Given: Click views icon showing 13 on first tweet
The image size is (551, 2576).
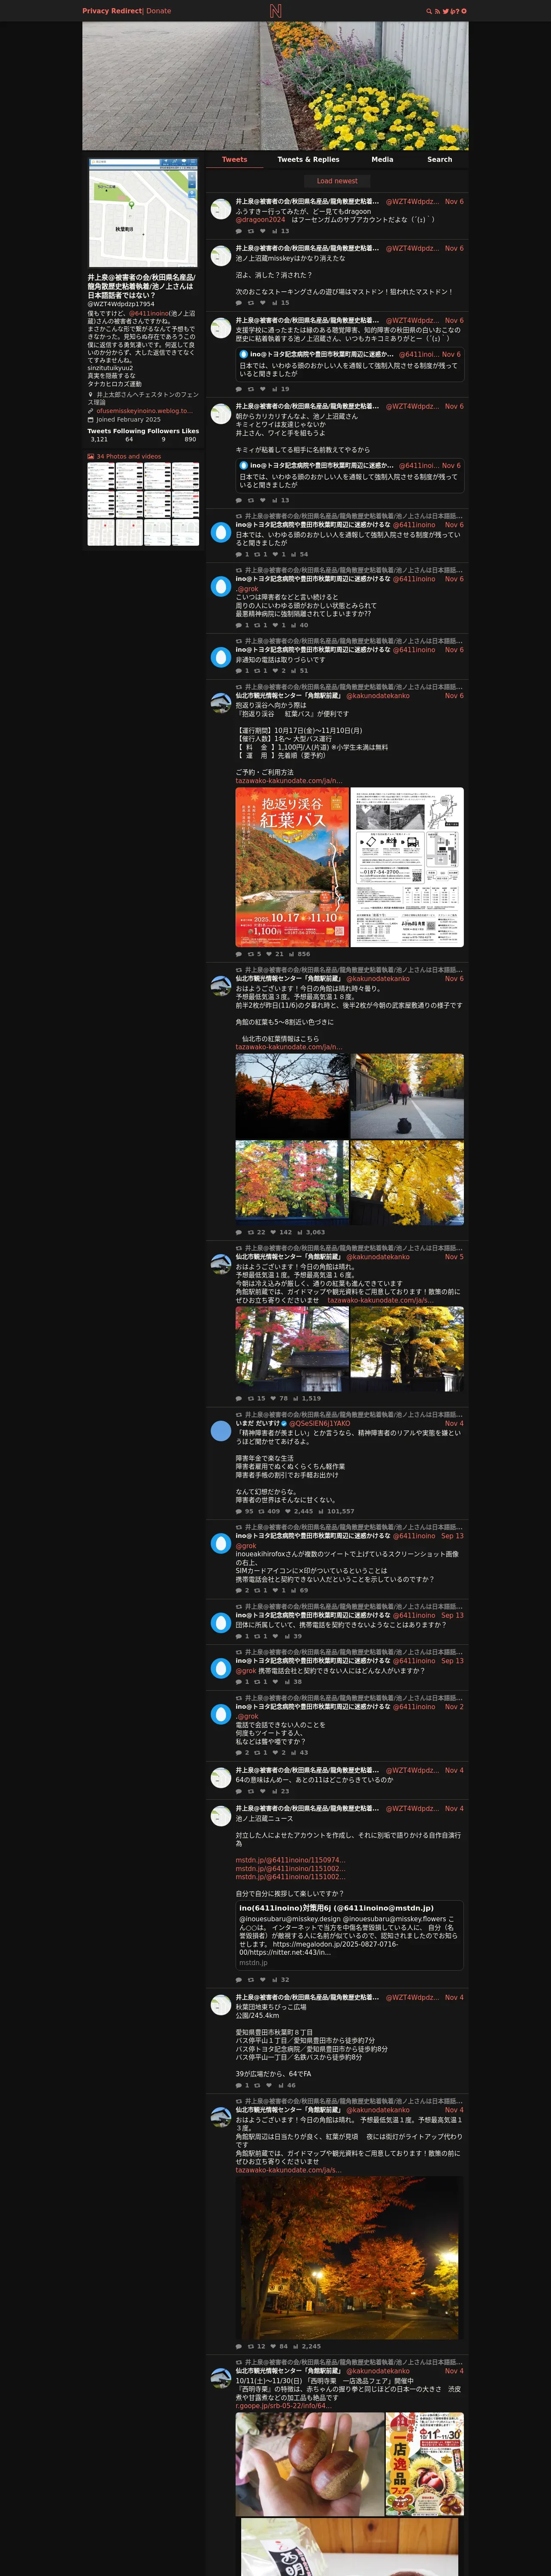Looking at the screenshot, I should 274,231.
